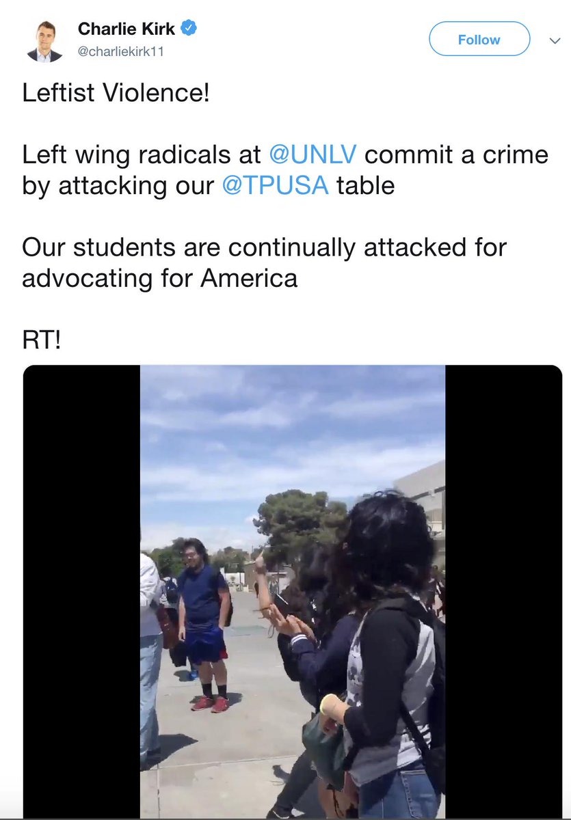
Task: Click the 'RT!' text line
Action: (x=42, y=340)
